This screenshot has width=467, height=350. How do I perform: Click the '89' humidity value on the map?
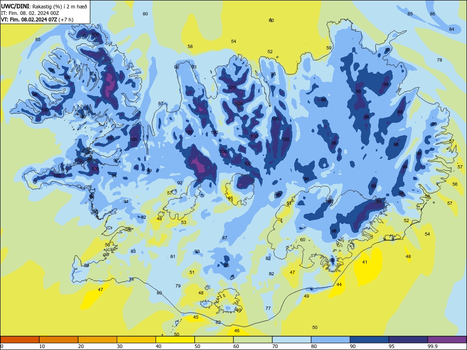point(86,265)
